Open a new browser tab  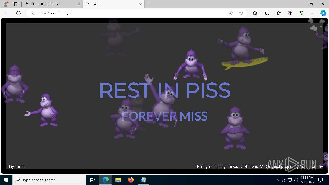point(149,4)
